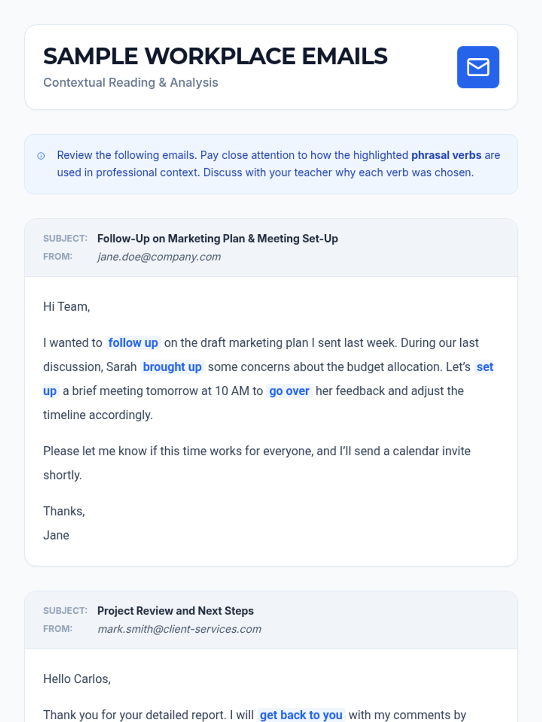Click the sender address mark.smith@client-services.com

[179, 629]
